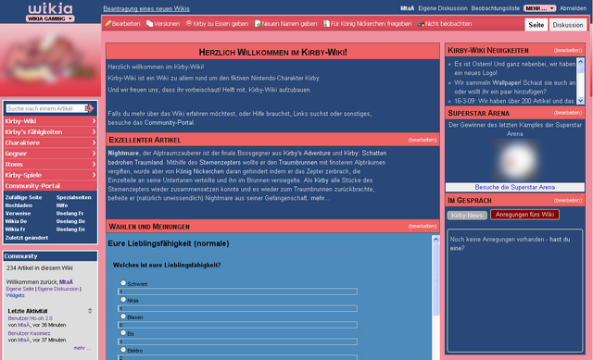The image size is (593, 360).
Task: Select the Ninja radio option
Action: tap(123, 299)
